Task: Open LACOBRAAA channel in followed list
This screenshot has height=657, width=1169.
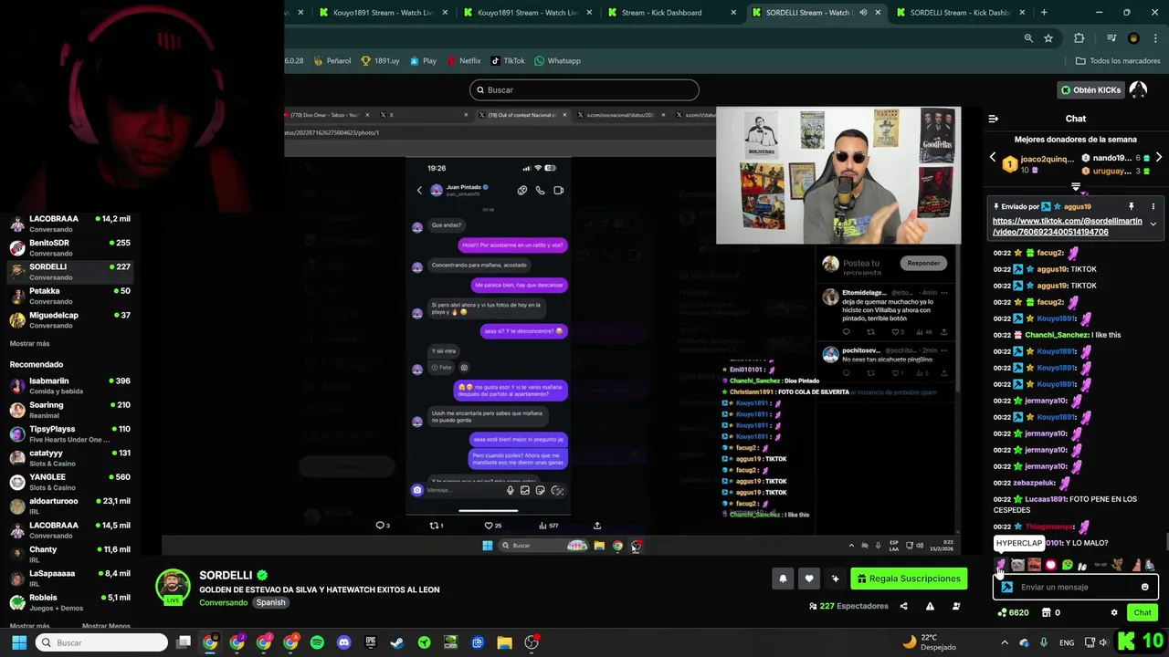Action: click(70, 224)
